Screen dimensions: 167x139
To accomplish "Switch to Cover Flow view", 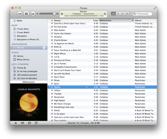I will click(x=127, y=14).
